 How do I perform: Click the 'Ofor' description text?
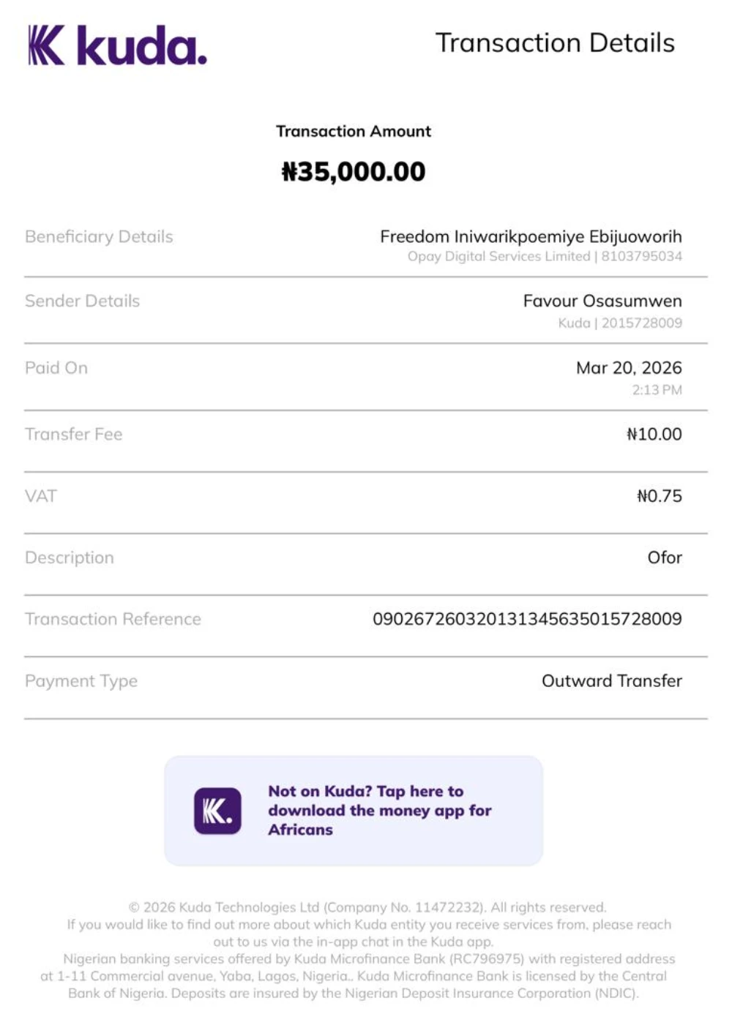coord(665,558)
